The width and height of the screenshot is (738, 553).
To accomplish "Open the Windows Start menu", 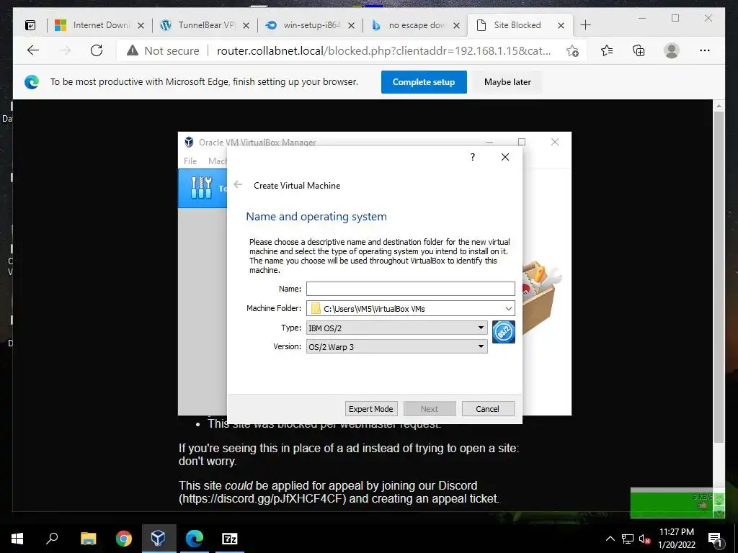I will [17, 539].
